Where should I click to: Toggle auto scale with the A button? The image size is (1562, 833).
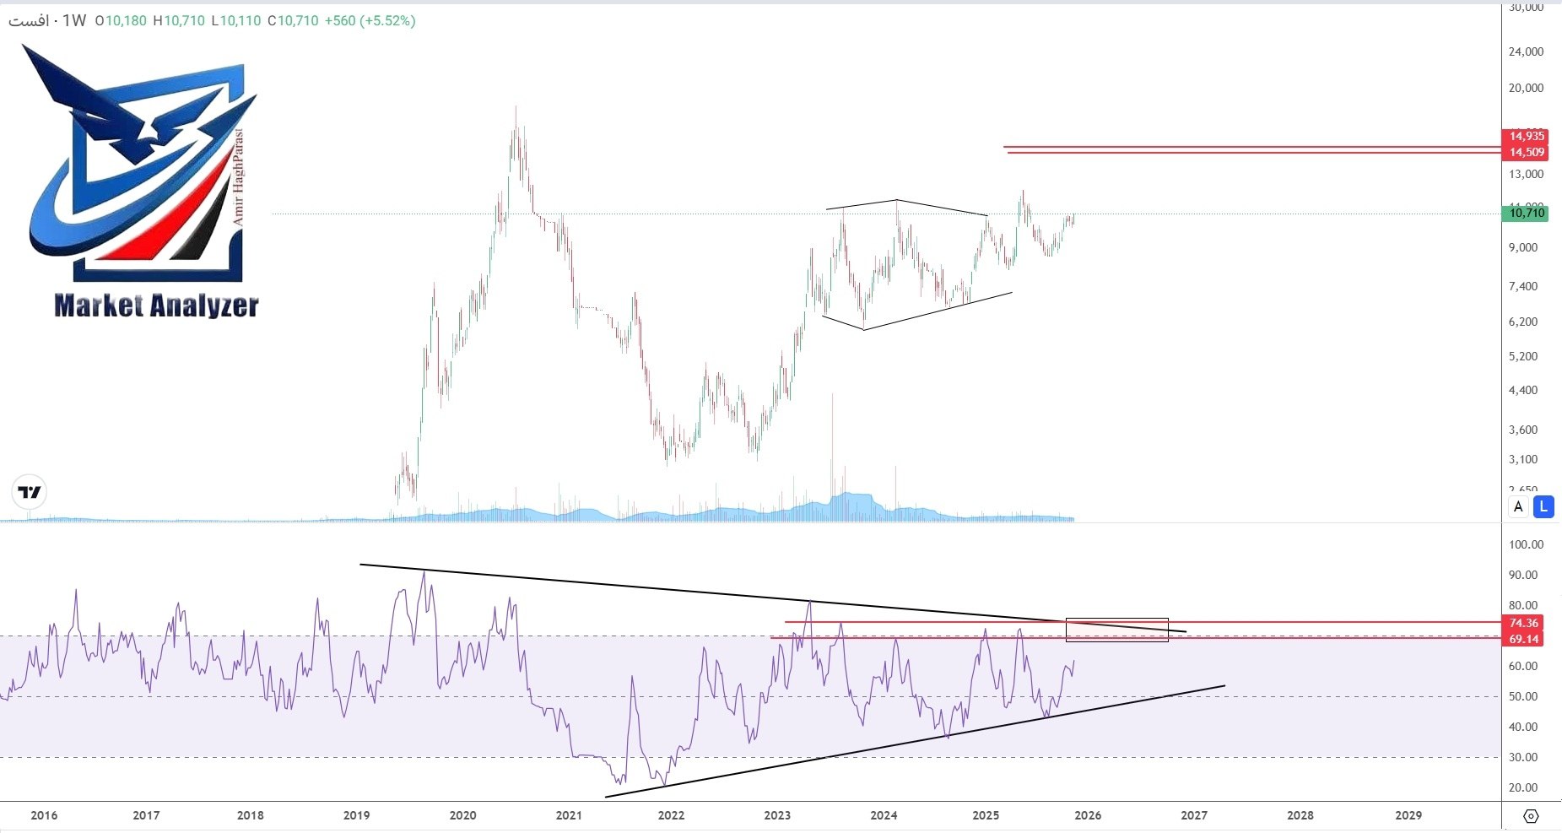click(x=1518, y=507)
